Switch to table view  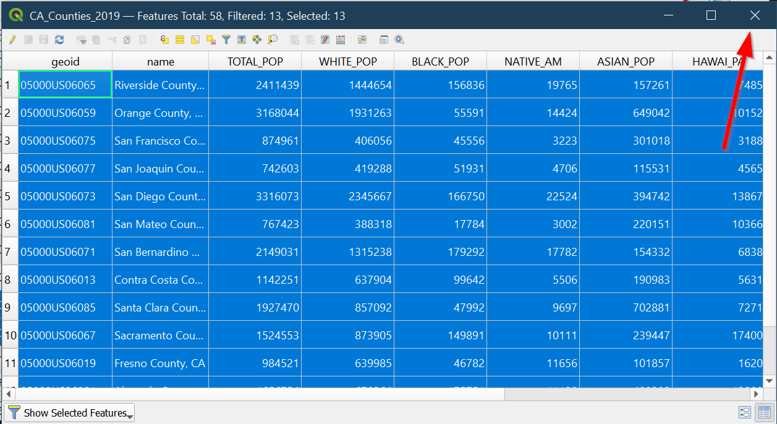pyautogui.click(x=764, y=412)
